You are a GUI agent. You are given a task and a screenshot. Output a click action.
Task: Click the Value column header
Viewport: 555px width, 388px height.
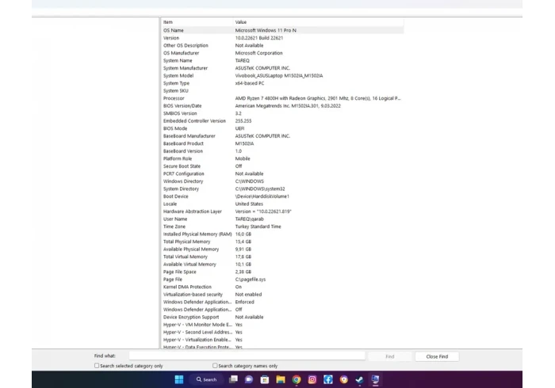click(x=317, y=22)
